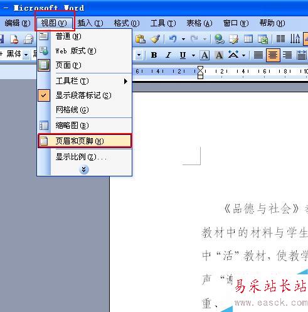Toggle 缩略图(B) thumbnails pane
Viewport: 308px width, 312px height.
pyautogui.click(x=85, y=126)
